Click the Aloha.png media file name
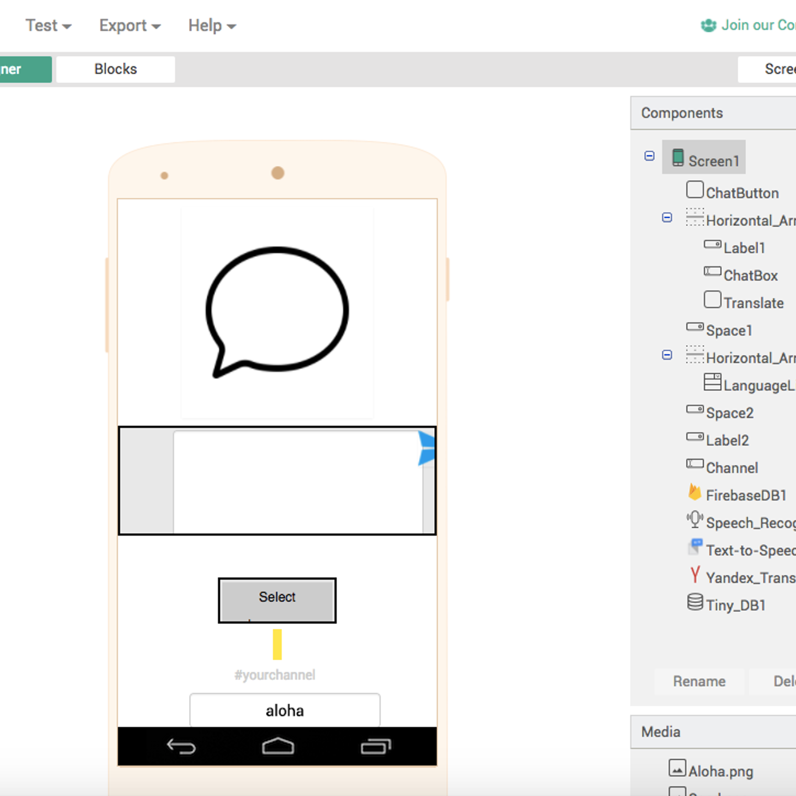Screen dimensions: 796x796 coord(721,771)
